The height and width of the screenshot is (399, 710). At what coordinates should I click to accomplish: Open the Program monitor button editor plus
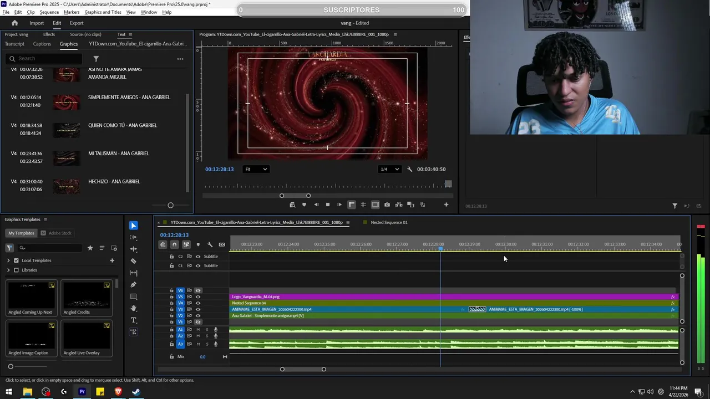(446, 204)
